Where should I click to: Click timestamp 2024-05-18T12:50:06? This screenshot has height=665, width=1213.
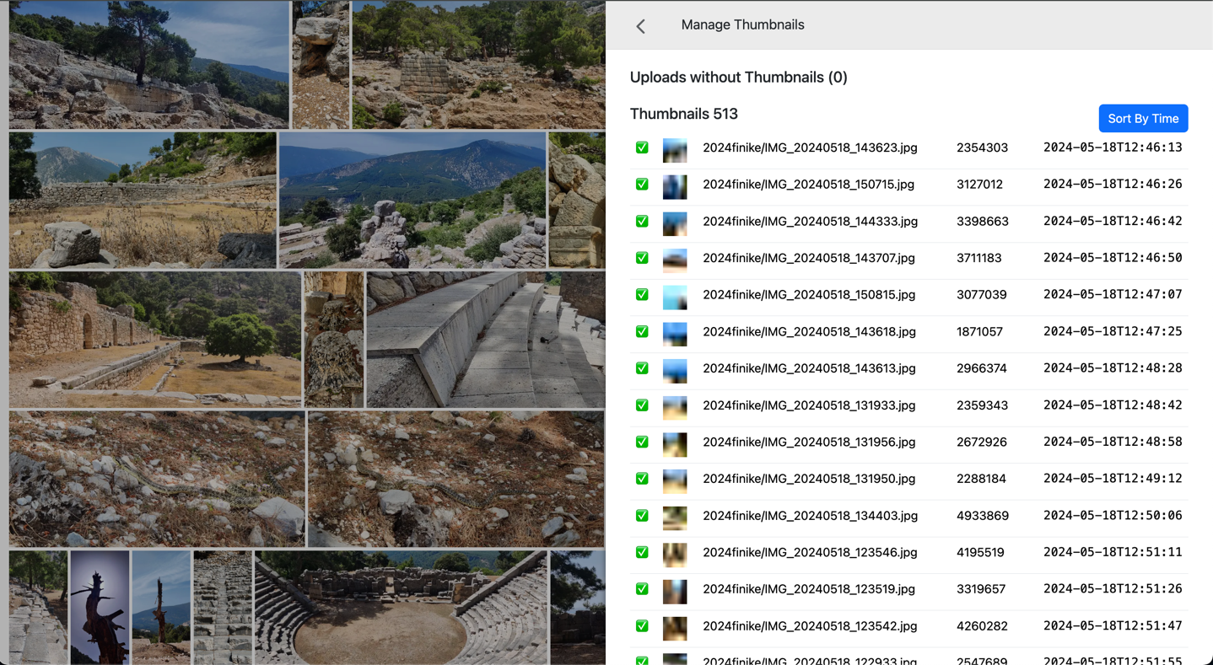(x=1113, y=516)
